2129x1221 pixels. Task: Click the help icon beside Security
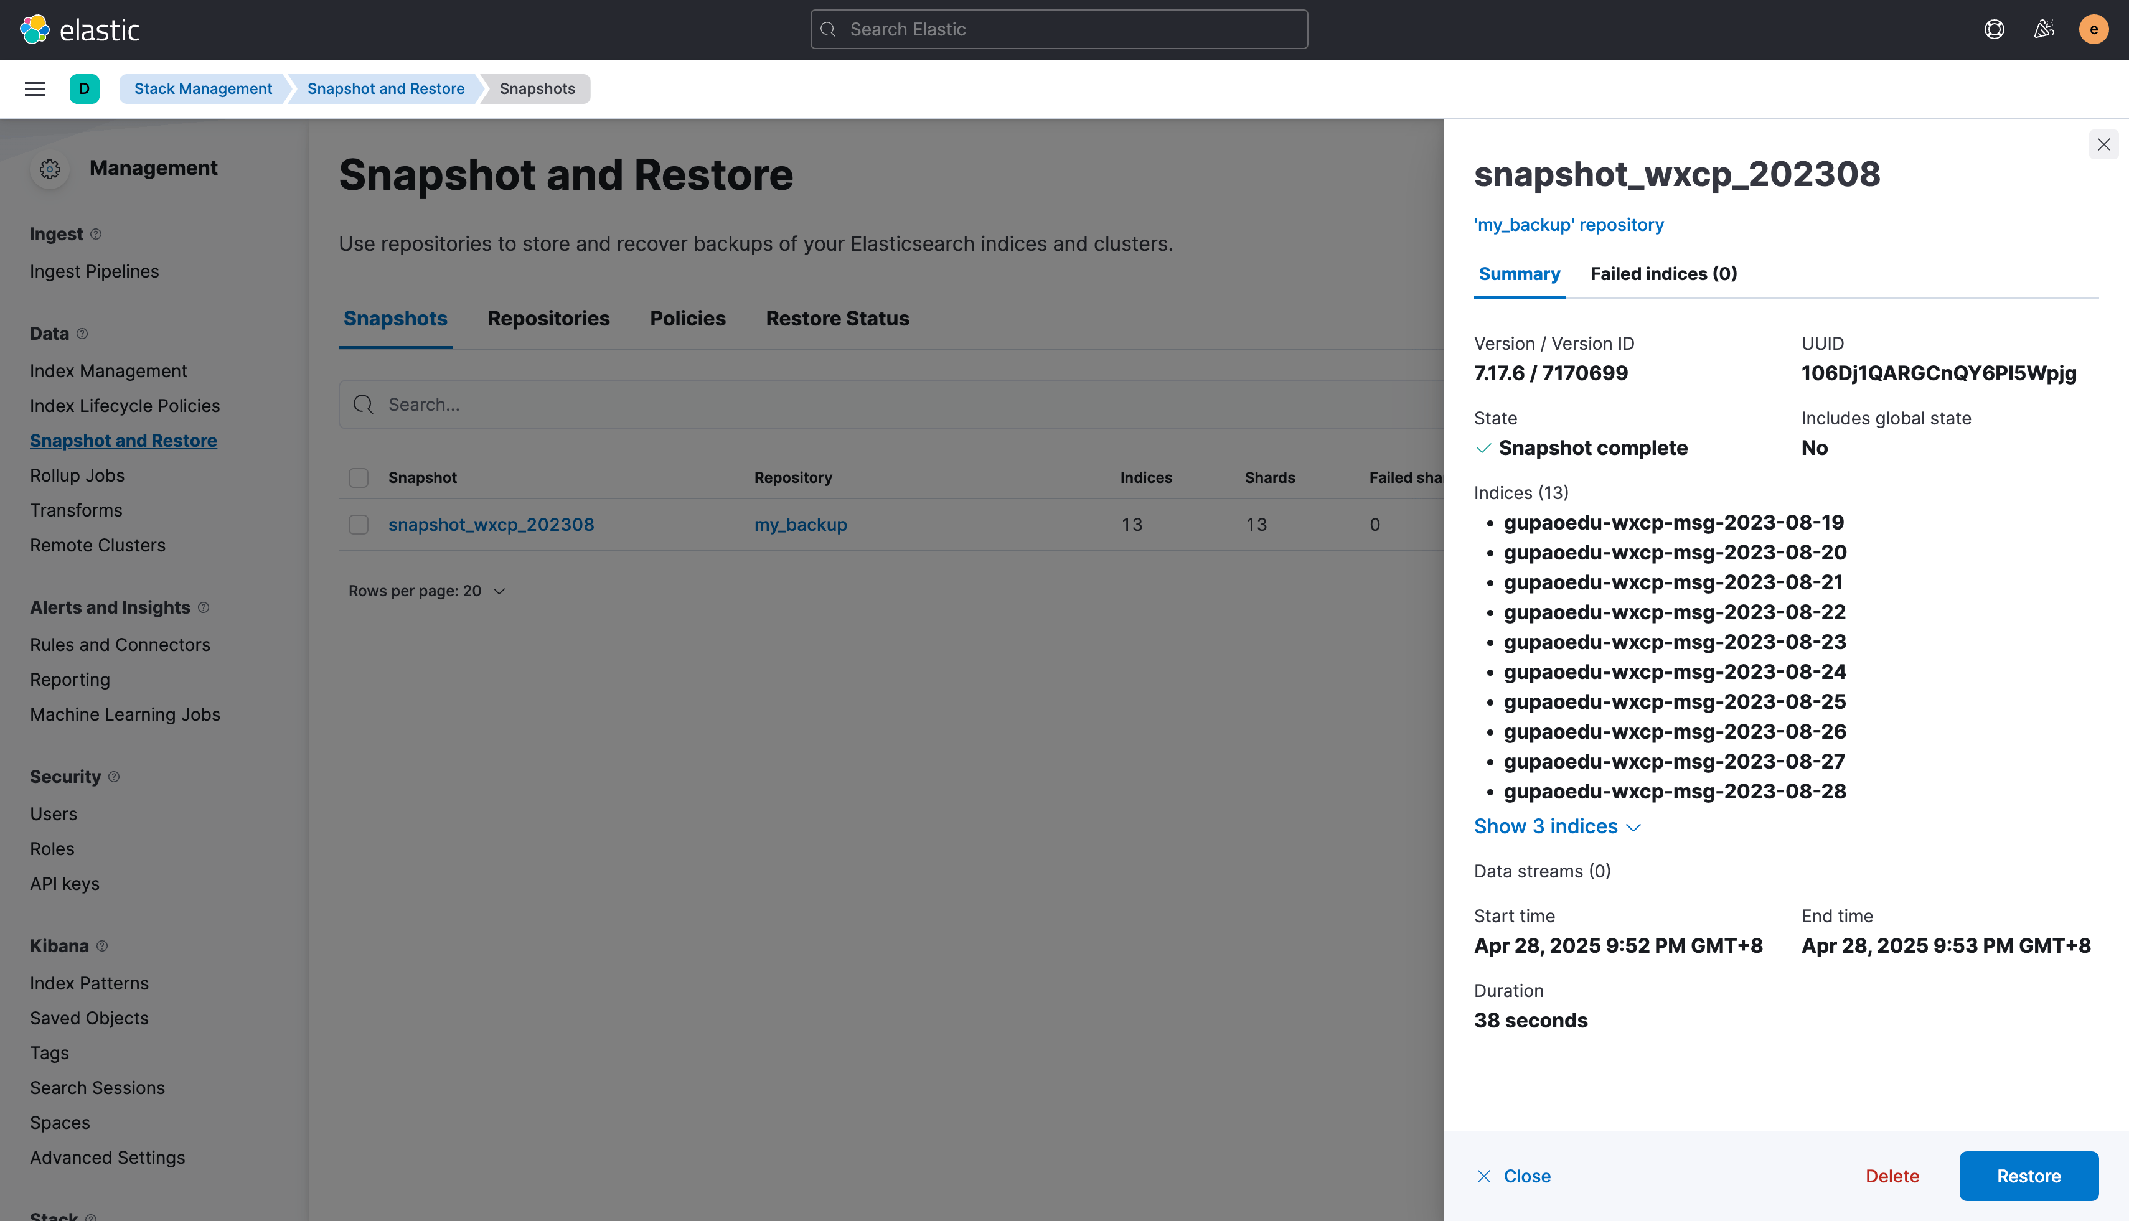coord(114,777)
